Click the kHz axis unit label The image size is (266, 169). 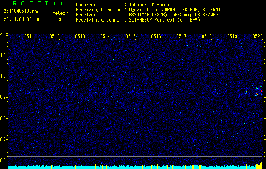pyautogui.click(x=4, y=34)
